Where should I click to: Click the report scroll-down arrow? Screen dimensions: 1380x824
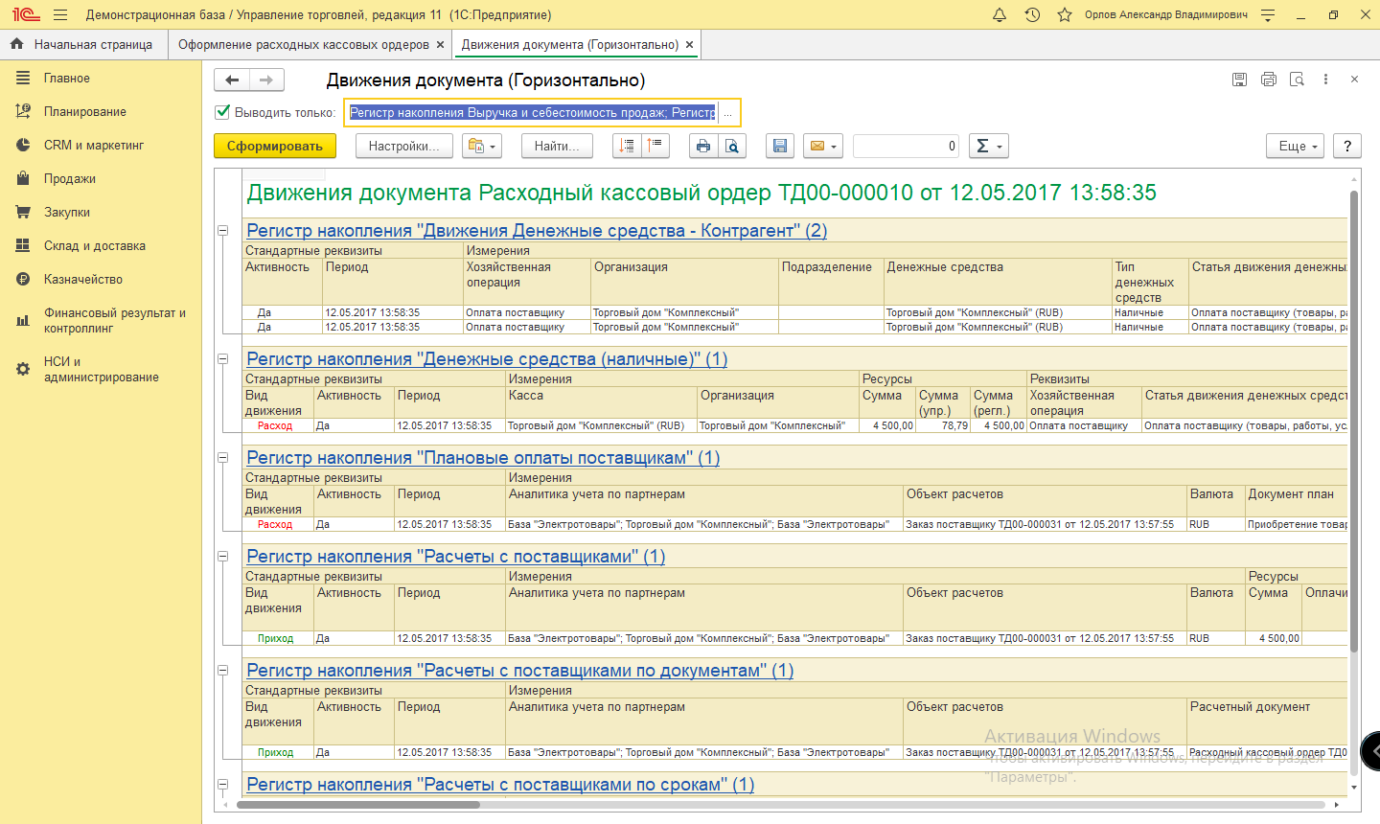coord(1354,788)
